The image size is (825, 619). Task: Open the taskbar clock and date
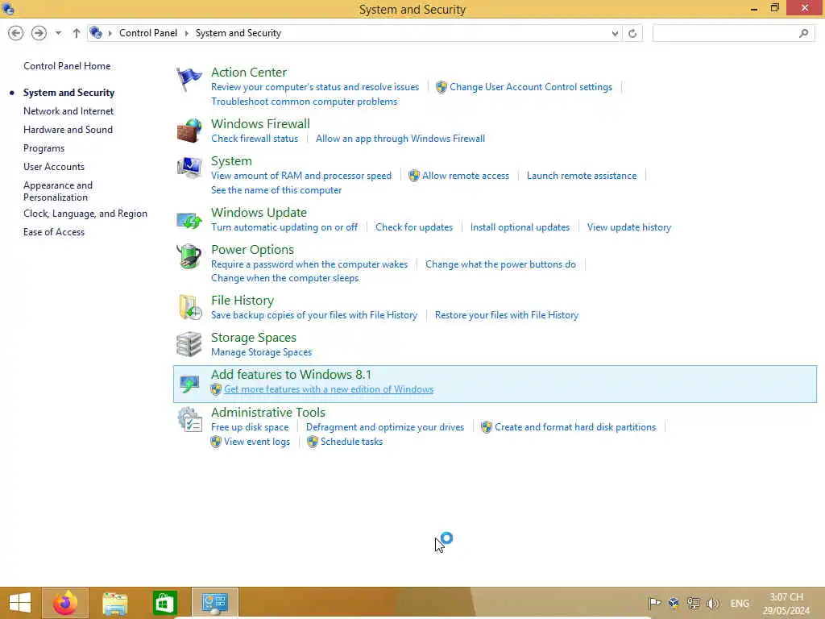786,604
